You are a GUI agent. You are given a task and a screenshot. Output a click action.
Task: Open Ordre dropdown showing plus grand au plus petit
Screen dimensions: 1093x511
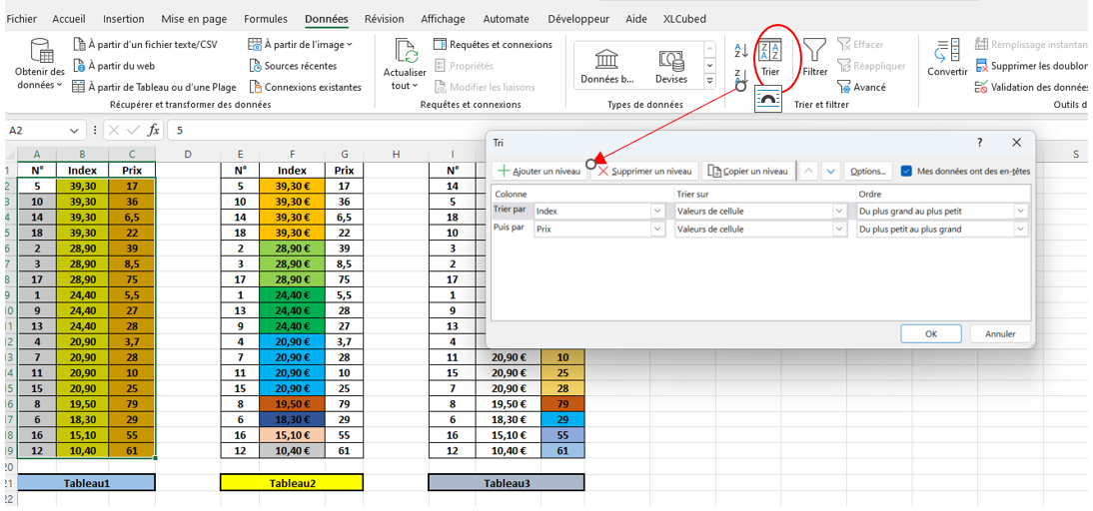(1021, 211)
